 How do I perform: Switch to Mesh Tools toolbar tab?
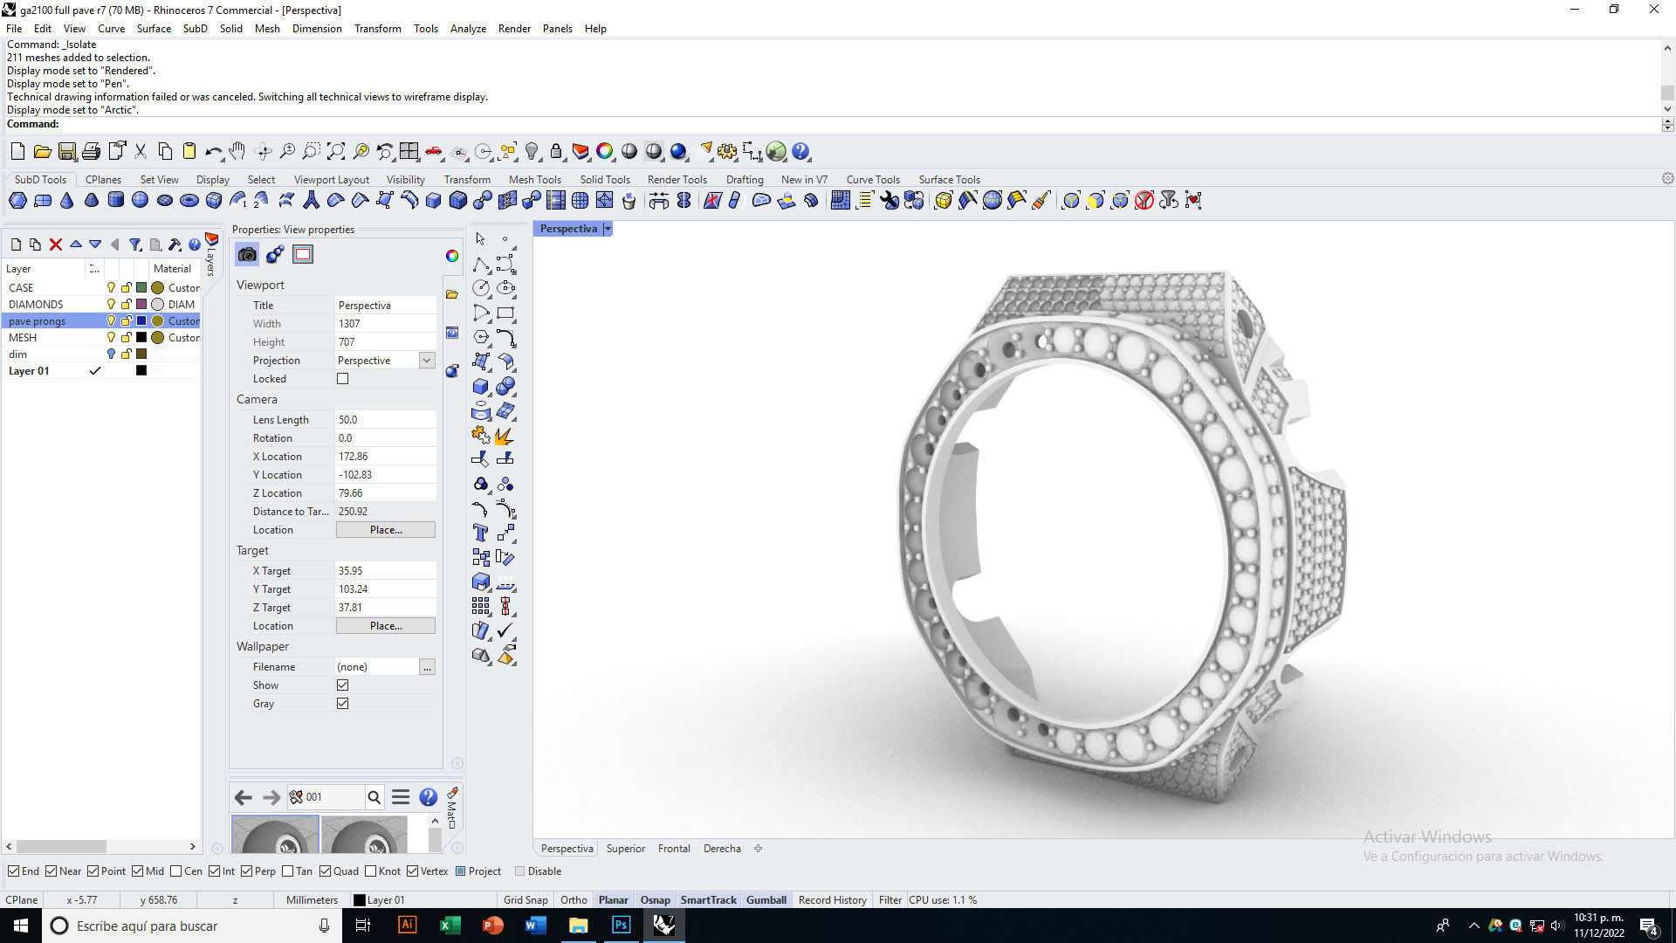534,180
